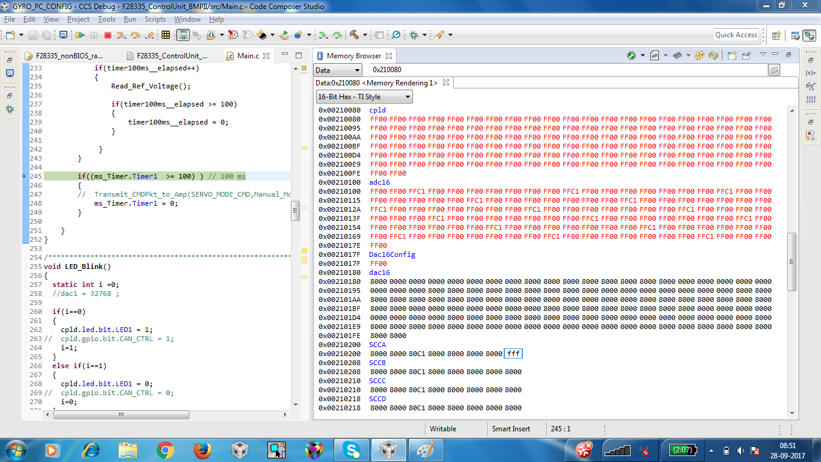Open the Project menu

coord(78,19)
